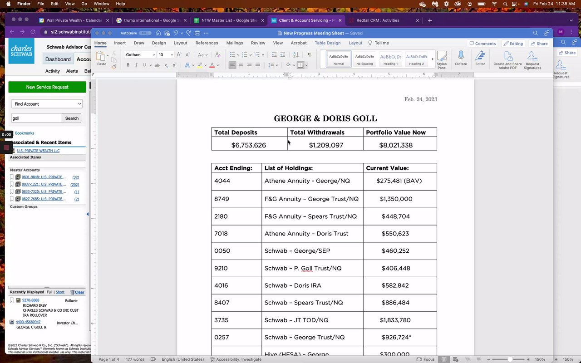Align text right
Image resolution: width=581 pixels, height=363 pixels.
click(249, 65)
